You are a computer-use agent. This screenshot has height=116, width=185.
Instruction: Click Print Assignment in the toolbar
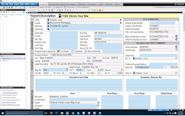click(82, 7)
